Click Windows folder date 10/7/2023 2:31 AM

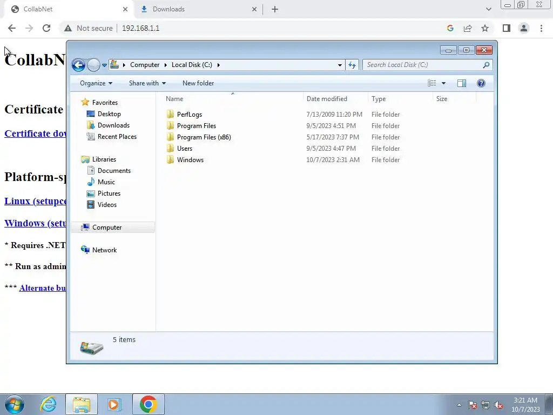[333, 160]
